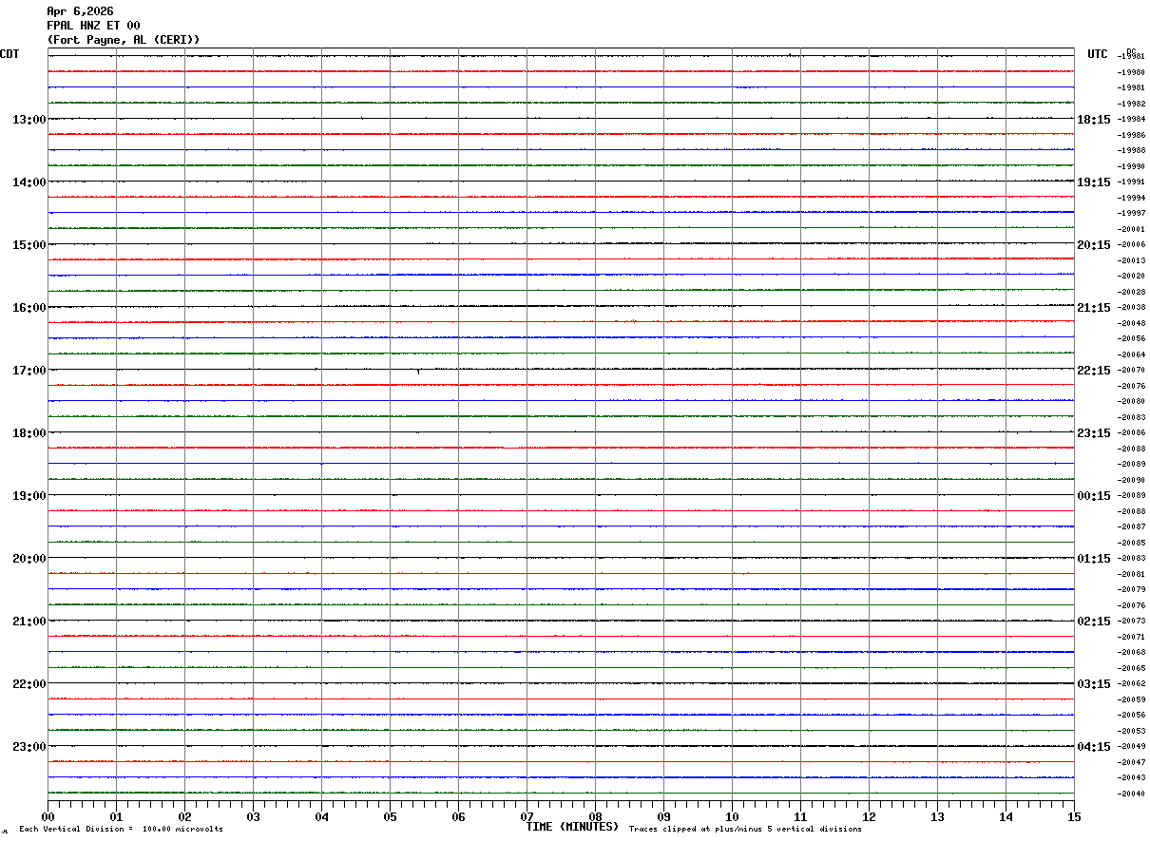Select DC offset value -20070
This screenshot has width=1150, height=842.
pyautogui.click(x=1132, y=370)
